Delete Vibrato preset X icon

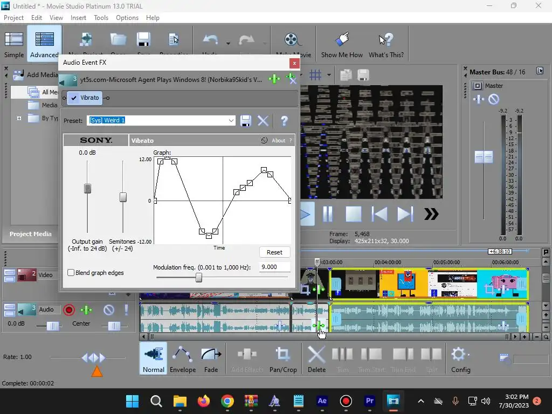point(263,121)
